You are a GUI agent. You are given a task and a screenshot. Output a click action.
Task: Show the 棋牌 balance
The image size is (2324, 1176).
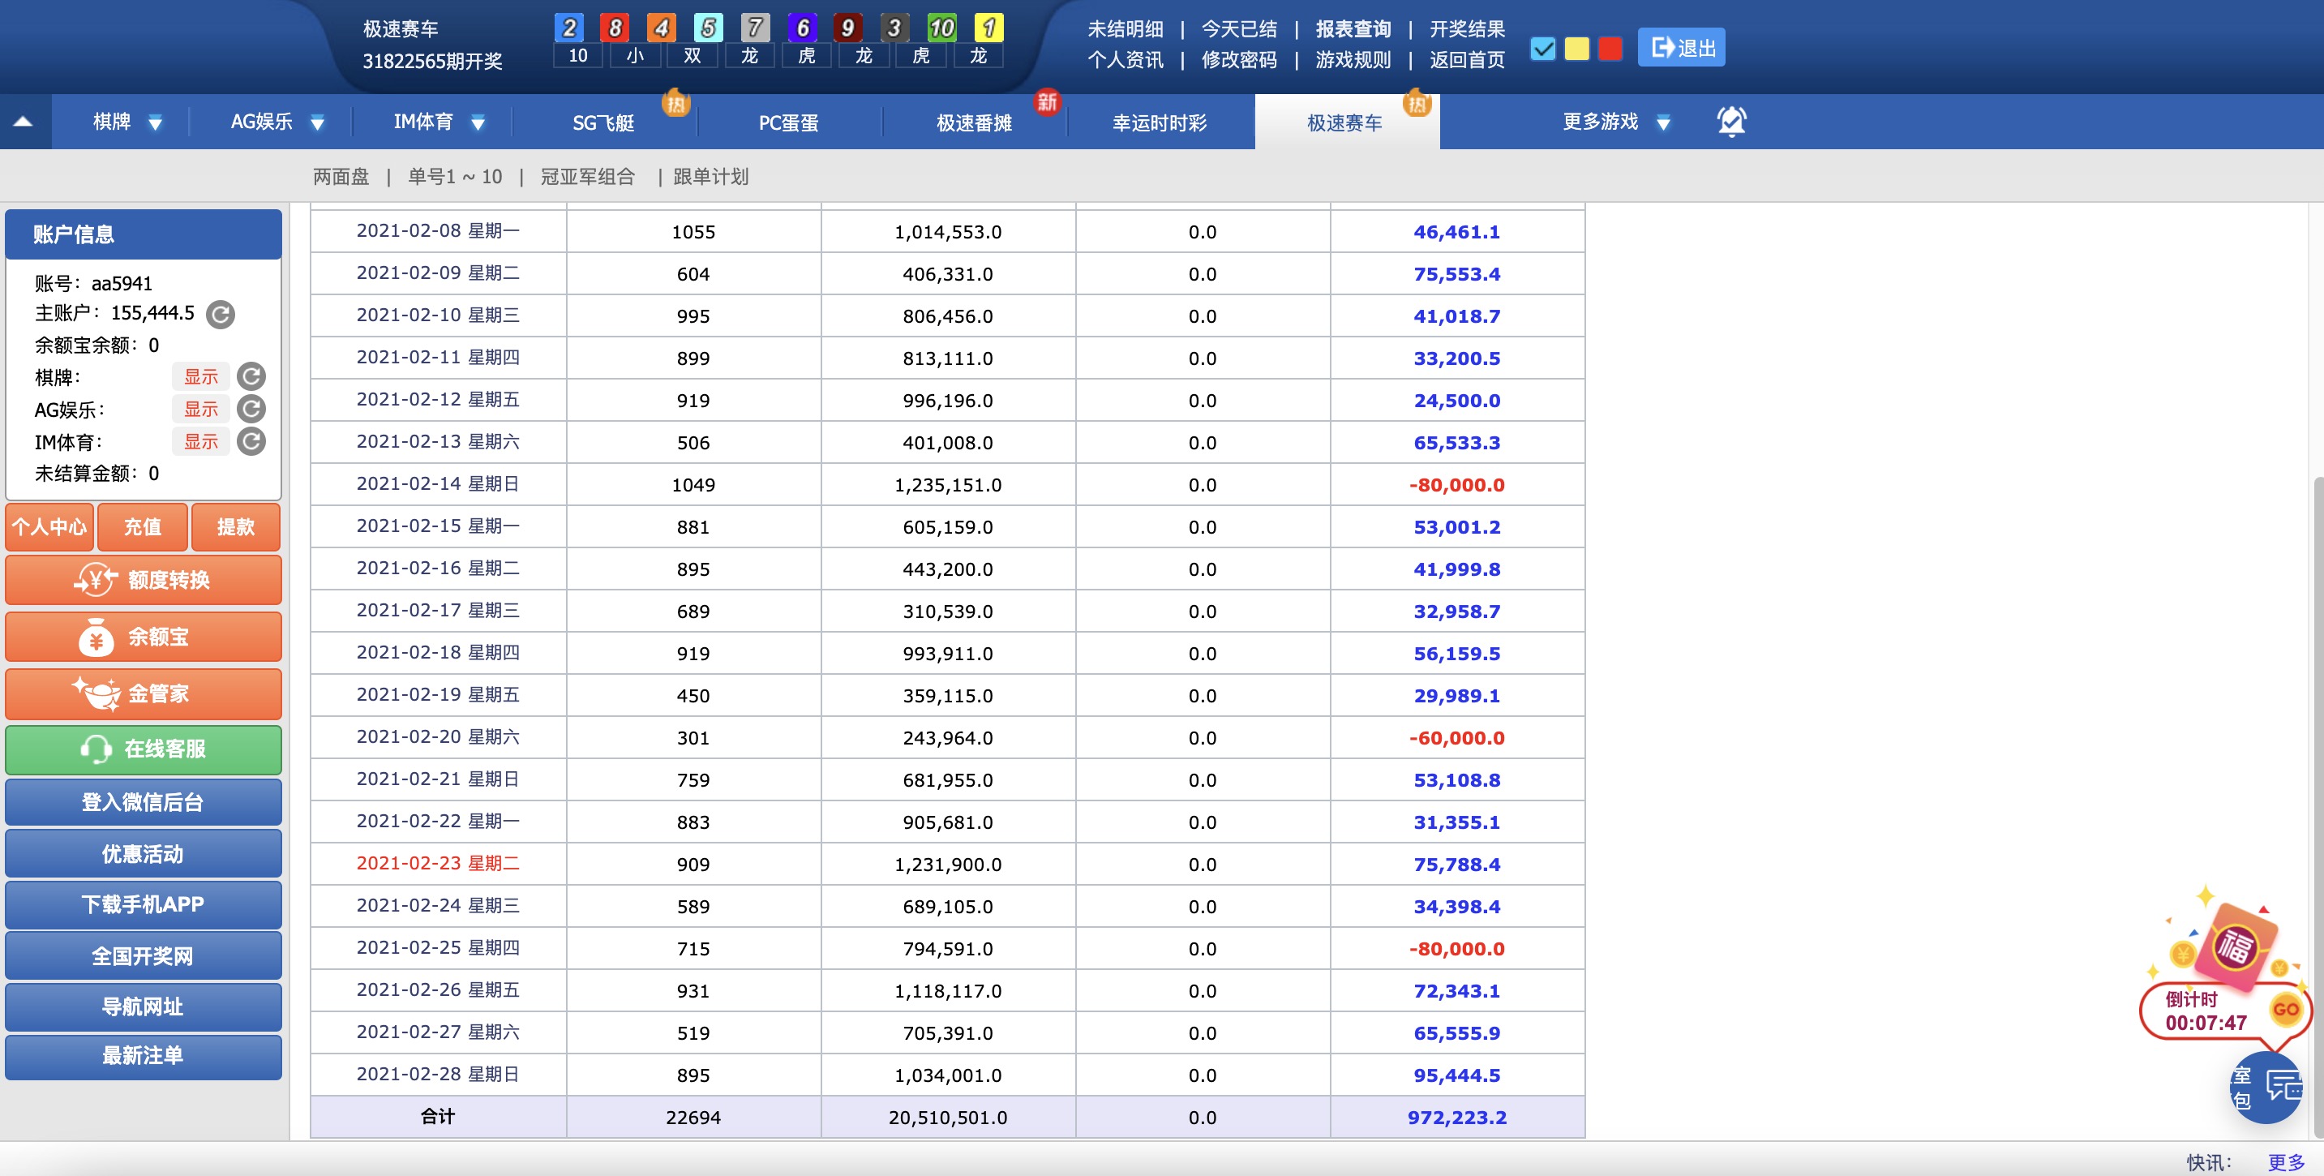pos(201,376)
